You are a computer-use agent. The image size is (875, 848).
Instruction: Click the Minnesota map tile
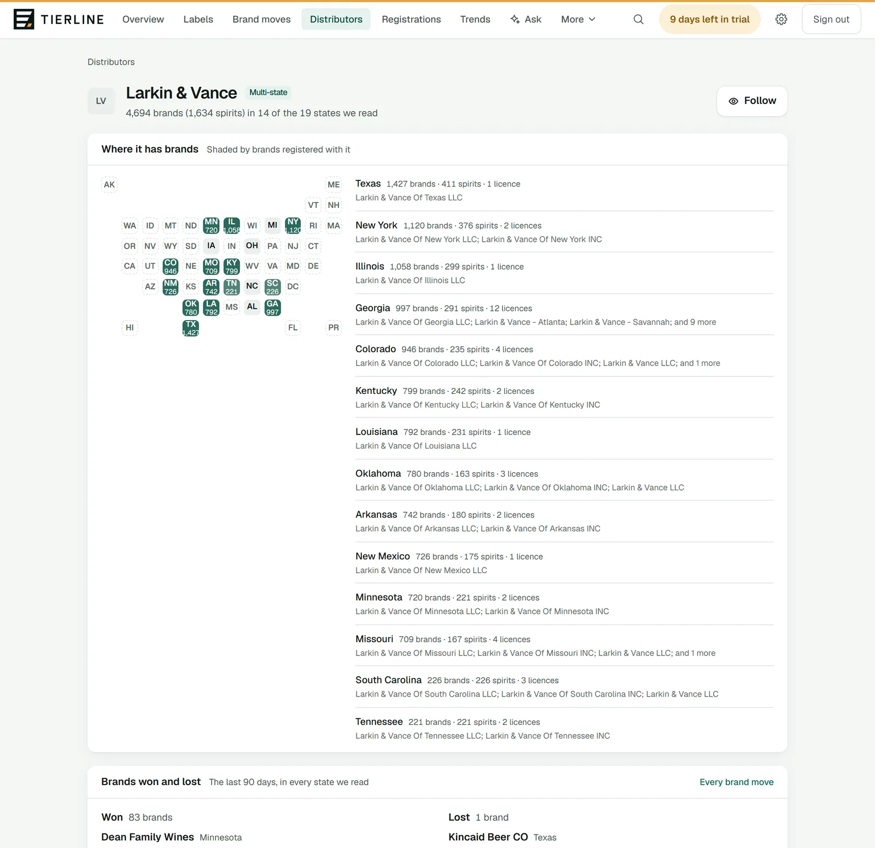[x=211, y=225]
